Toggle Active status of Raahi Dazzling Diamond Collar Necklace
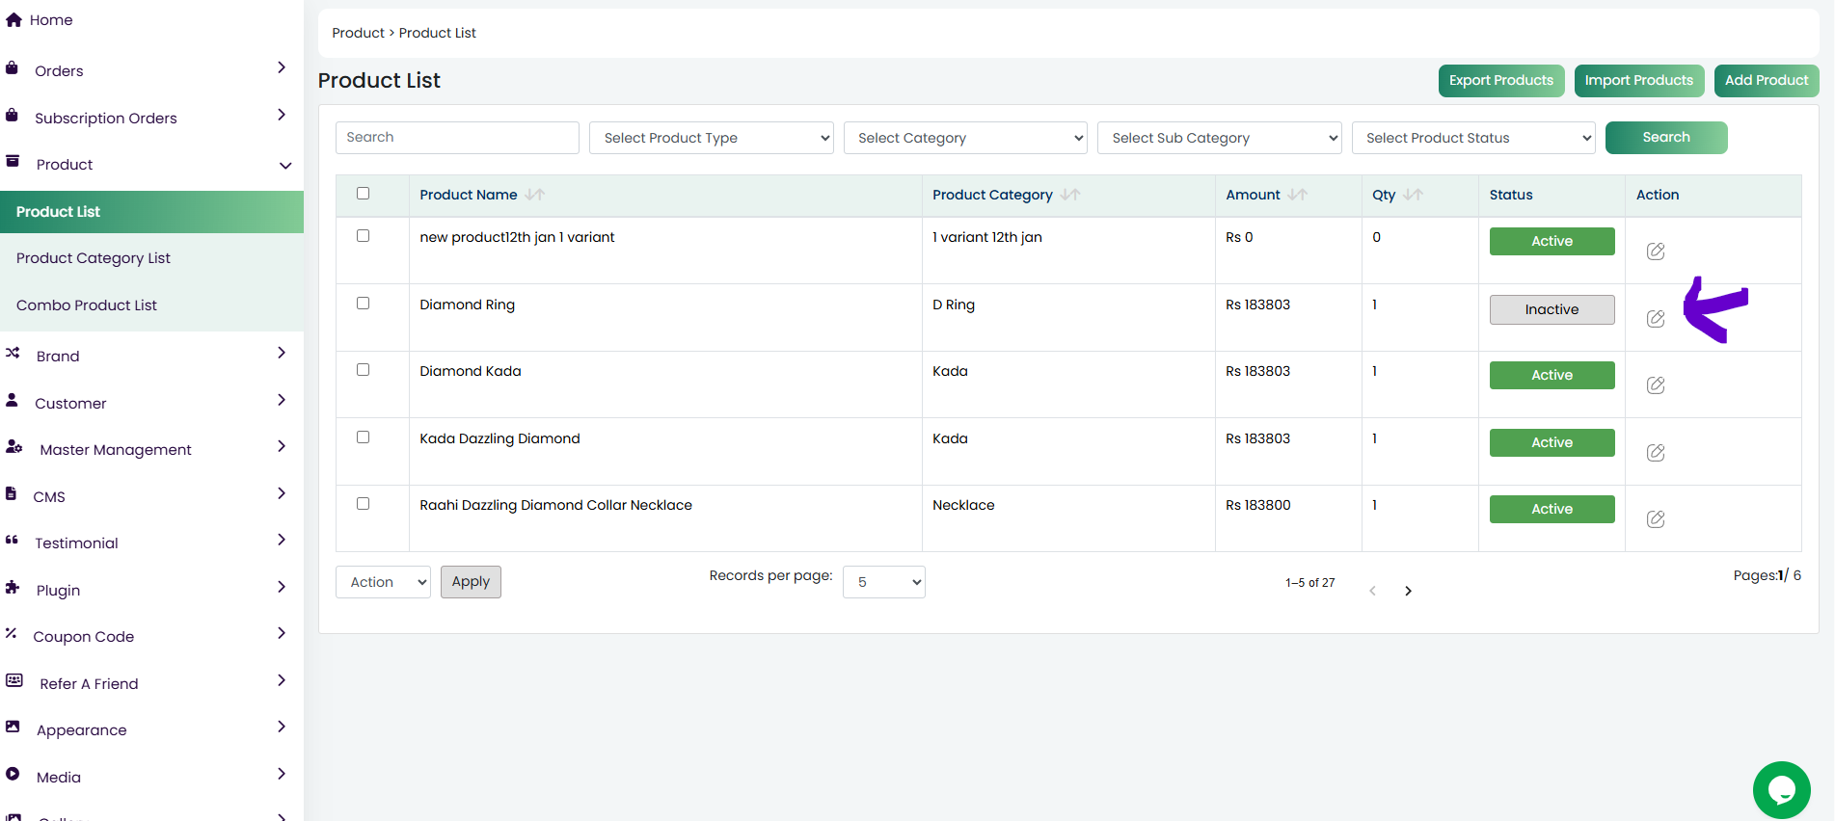This screenshot has width=1835, height=821. click(x=1552, y=509)
